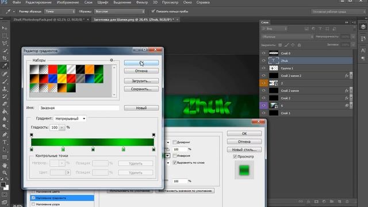Click the foreground color swatch in toolbox
The image size is (368, 207).
(x=3, y=185)
